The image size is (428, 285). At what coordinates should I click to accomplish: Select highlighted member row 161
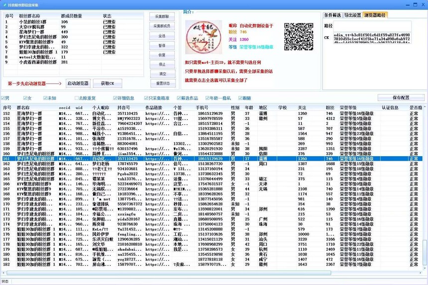click(x=212, y=159)
